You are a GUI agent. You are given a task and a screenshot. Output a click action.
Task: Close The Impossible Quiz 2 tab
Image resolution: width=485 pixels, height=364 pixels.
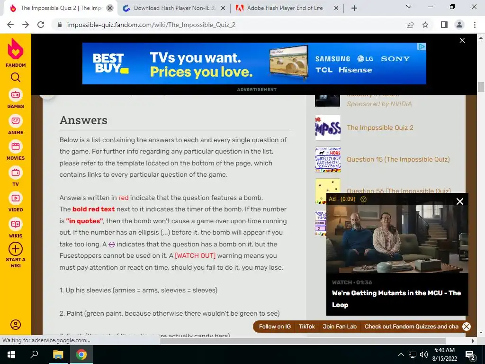click(x=110, y=9)
